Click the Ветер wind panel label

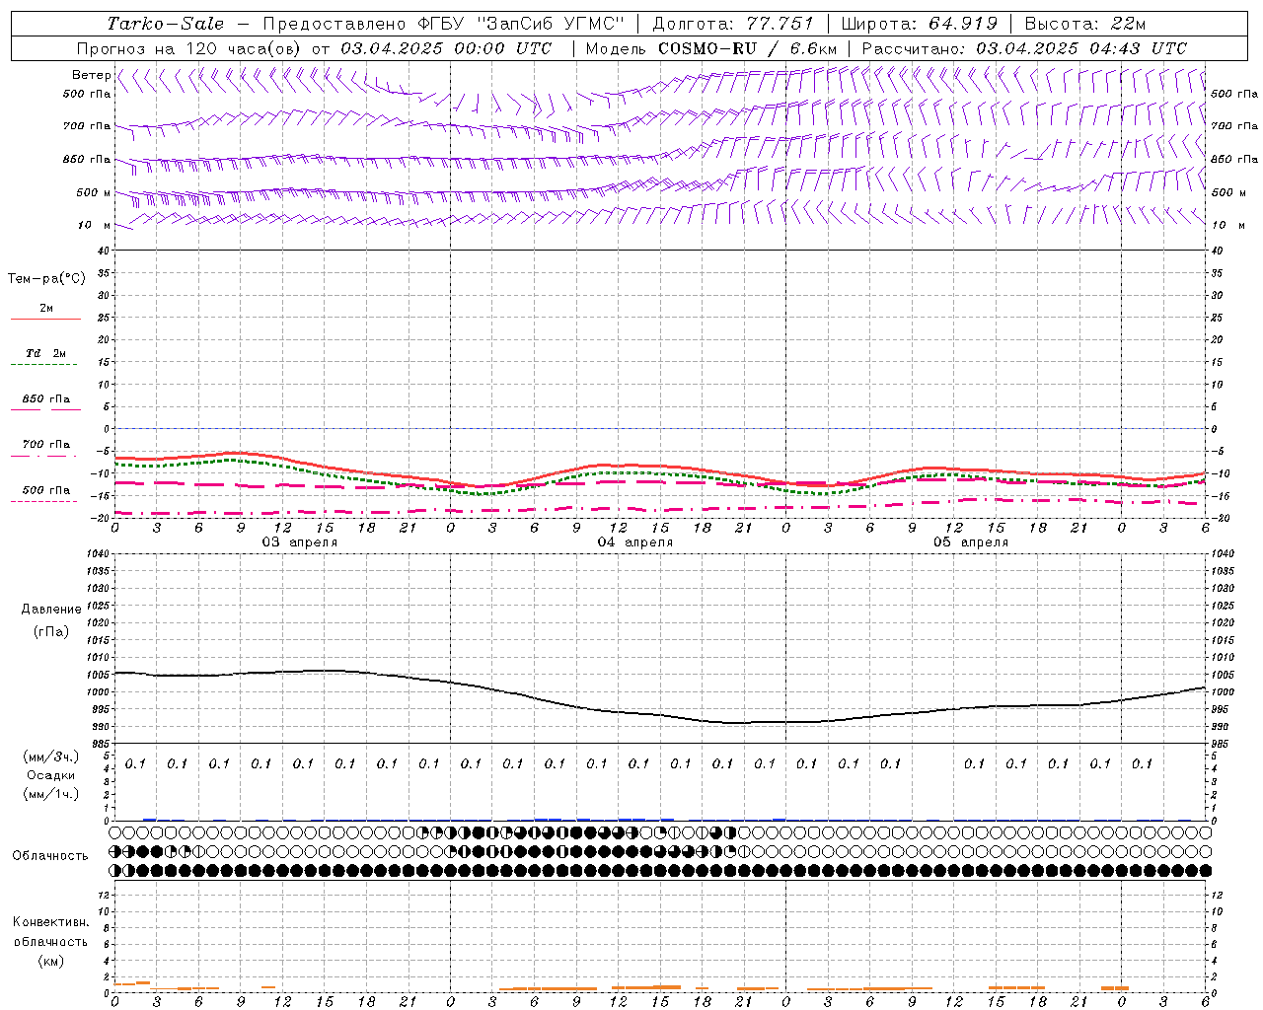pos(91,75)
